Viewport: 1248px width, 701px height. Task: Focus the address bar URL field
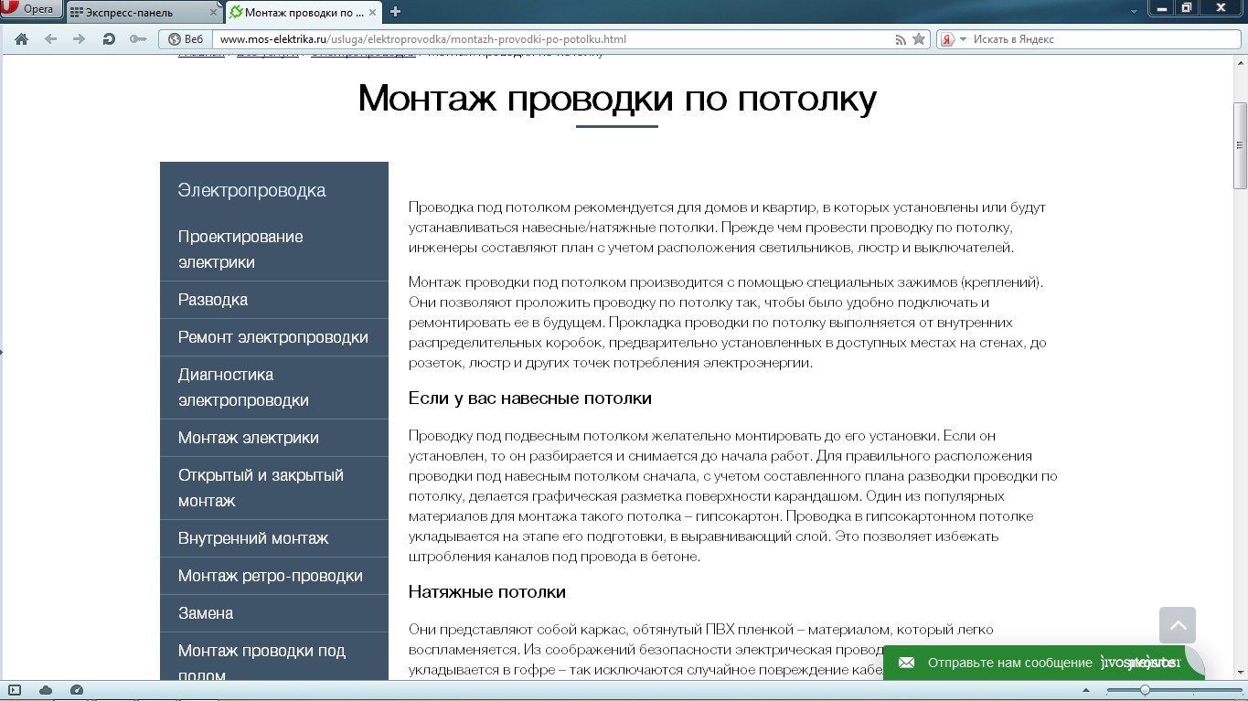tap(554, 39)
